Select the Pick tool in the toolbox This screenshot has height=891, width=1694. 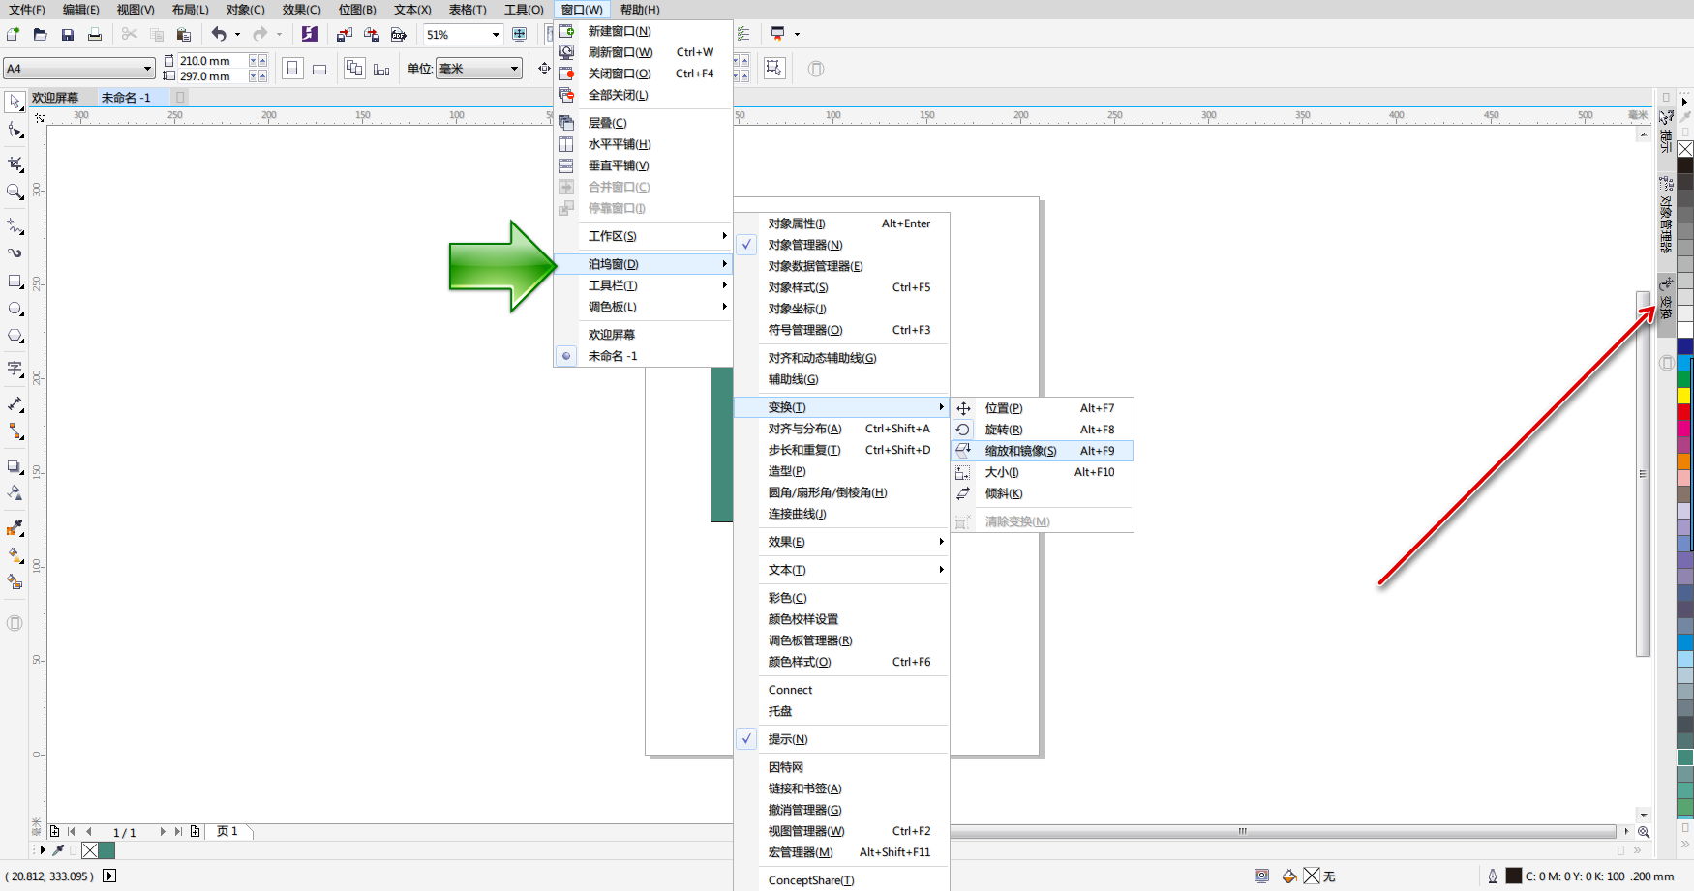tap(15, 102)
